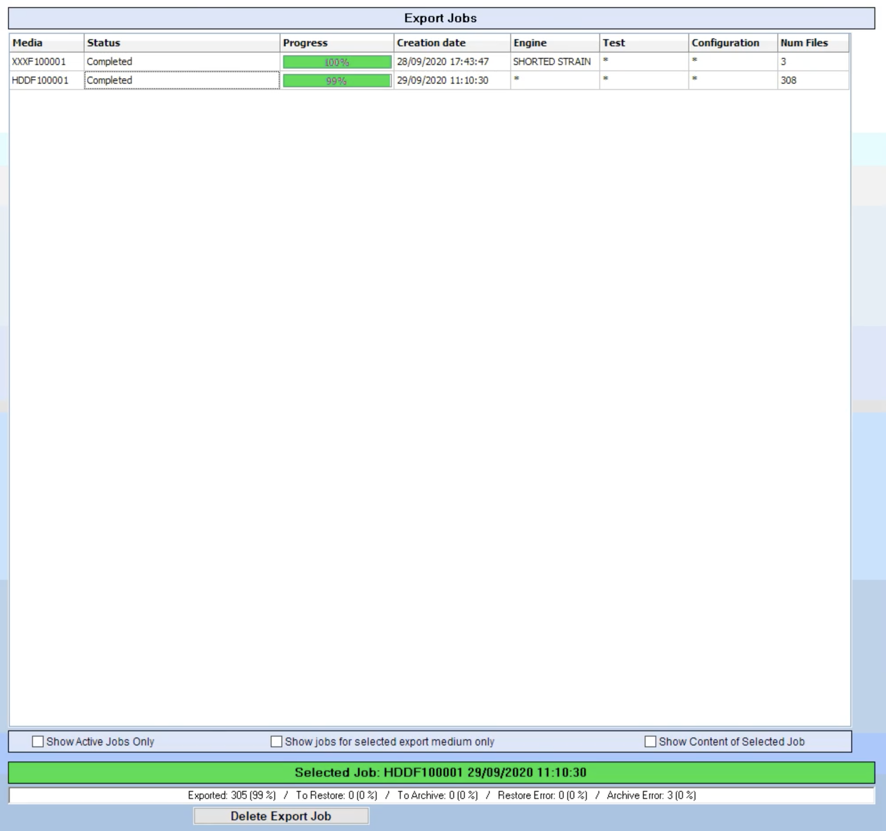The height and width of the screenshot is (831, 886).
Task: Select the XXXF100001 media job row
Action: tap(39, 61)
